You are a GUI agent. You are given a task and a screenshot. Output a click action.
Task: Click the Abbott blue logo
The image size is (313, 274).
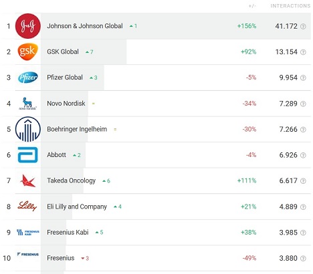[x=28, y=155]
